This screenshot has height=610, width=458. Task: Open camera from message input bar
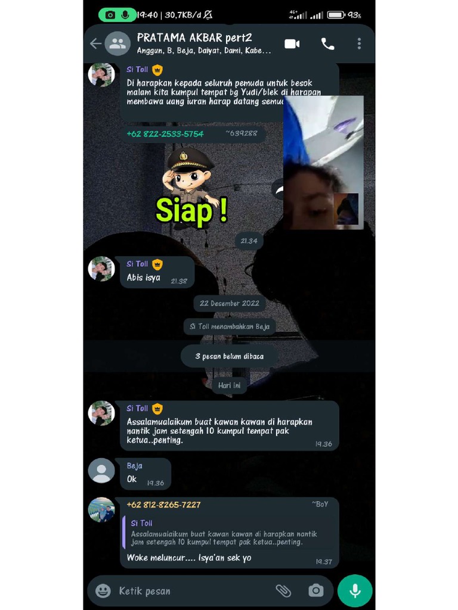[316, 590]
